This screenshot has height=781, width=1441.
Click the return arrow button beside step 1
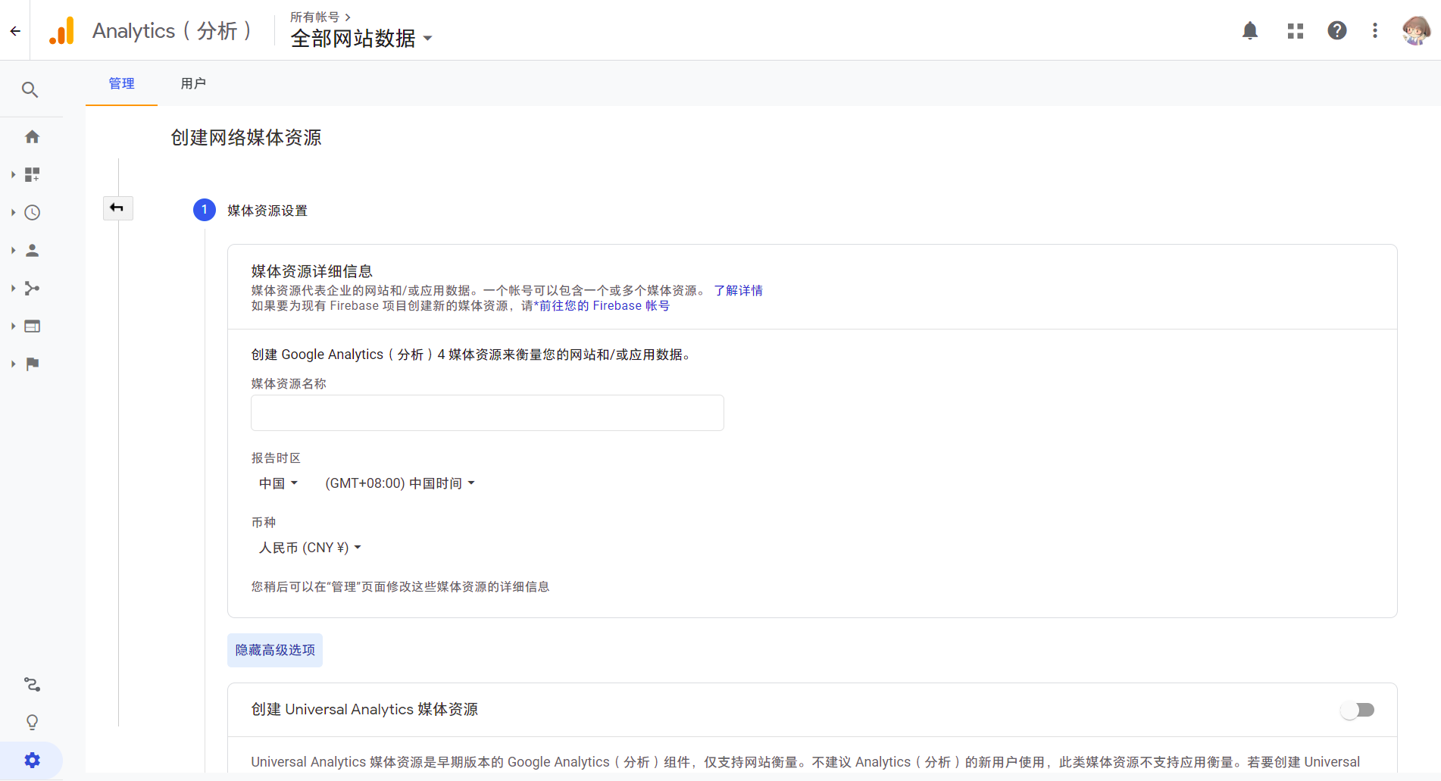point(117,208)
